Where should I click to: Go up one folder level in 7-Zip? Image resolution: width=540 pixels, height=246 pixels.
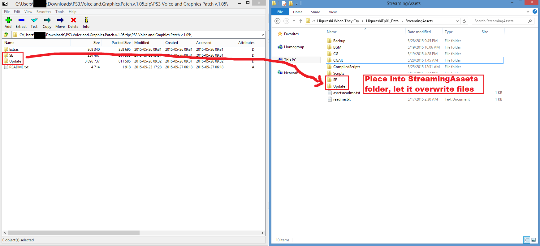point(6,35)
